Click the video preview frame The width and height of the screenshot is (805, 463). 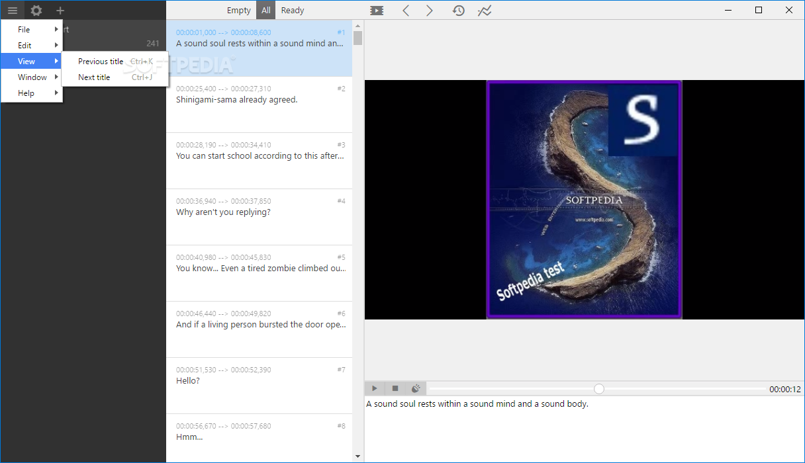(584, 200)
